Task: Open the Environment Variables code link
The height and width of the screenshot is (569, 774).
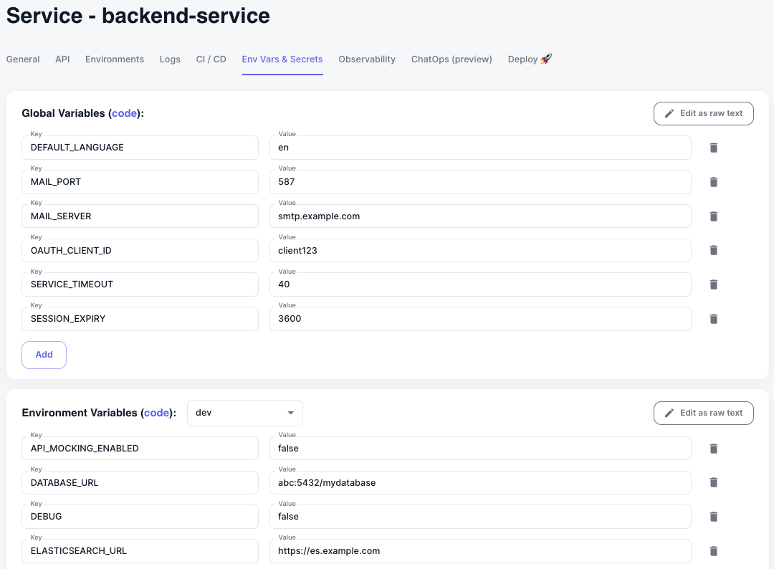Action: point(157,413)
